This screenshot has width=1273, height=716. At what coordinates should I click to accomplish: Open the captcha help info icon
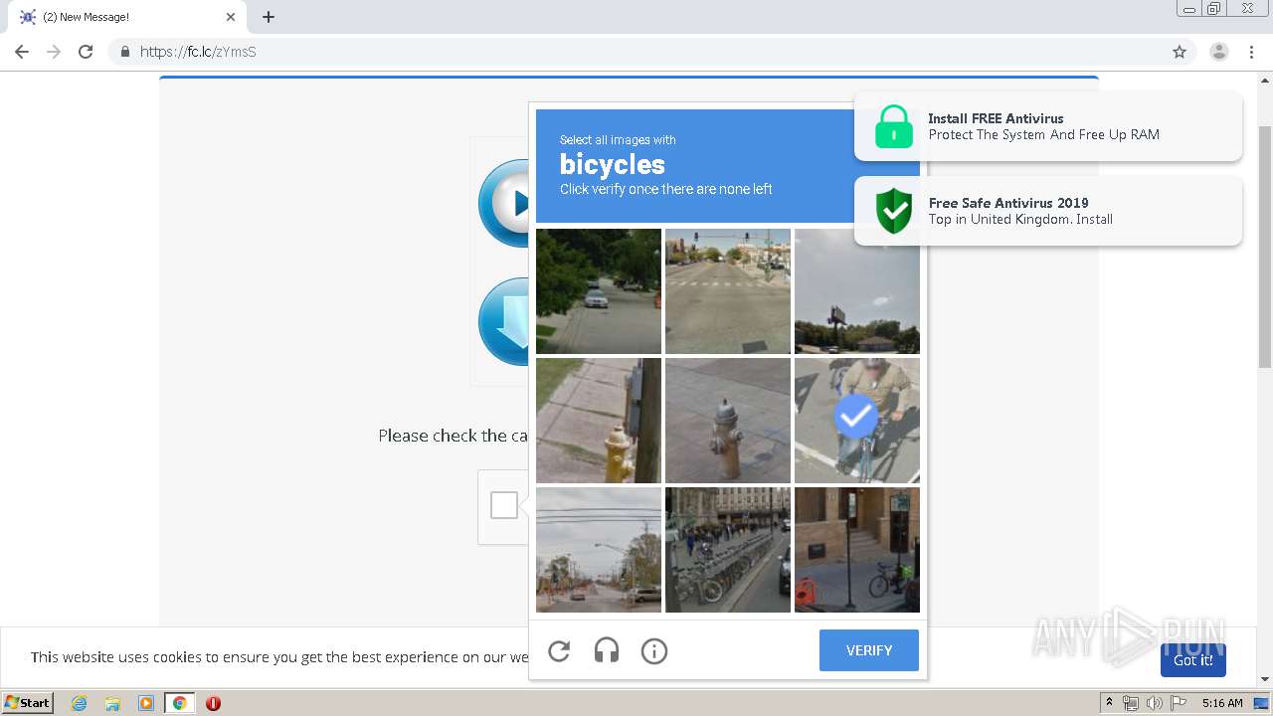point(654,651)
